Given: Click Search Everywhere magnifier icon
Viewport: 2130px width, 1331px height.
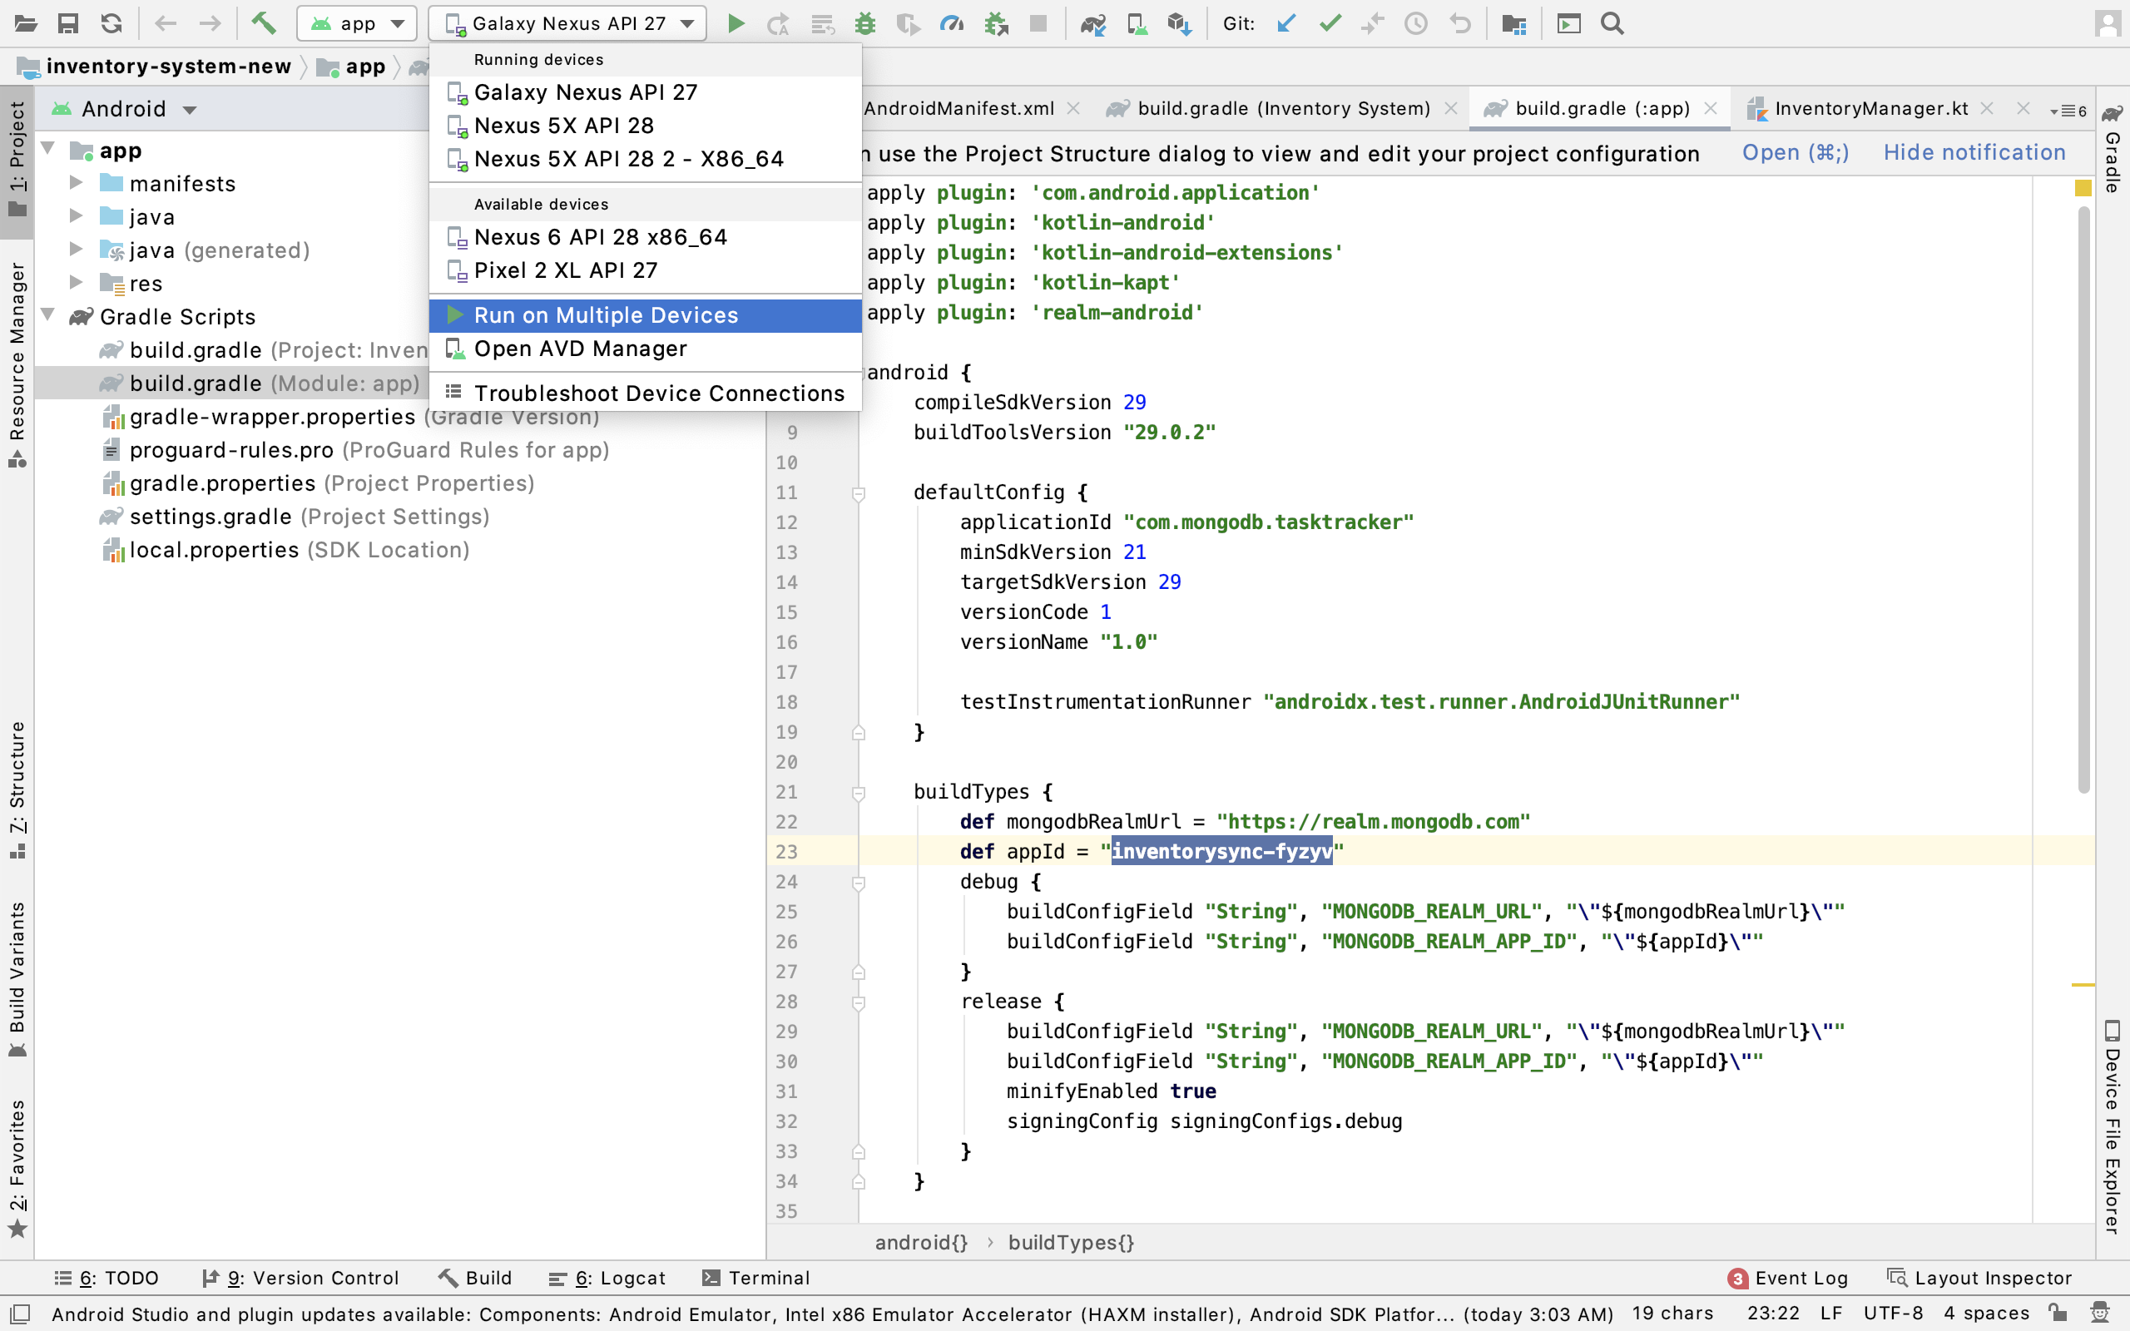Looking at the screenshot, I should click(1612, 24).
